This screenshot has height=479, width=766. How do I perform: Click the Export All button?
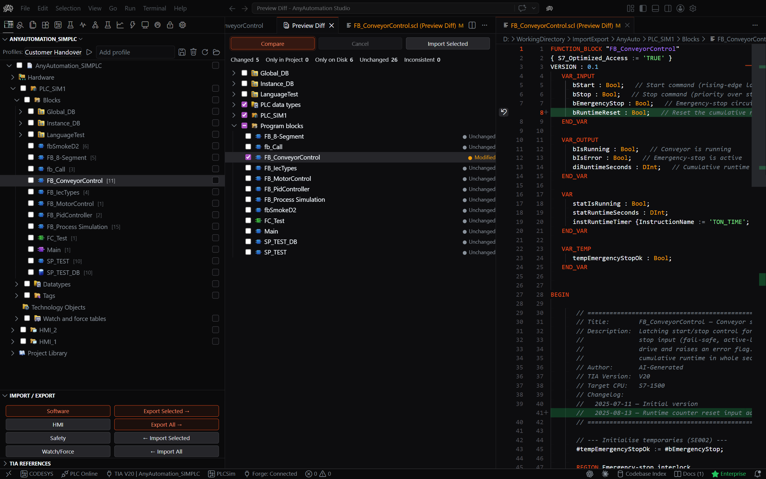(166, 425)
